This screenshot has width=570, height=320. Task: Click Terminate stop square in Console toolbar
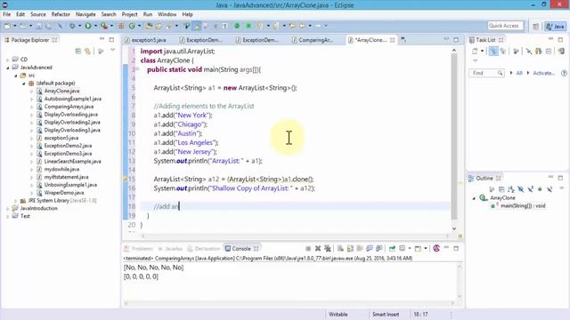tap(308, 249)
